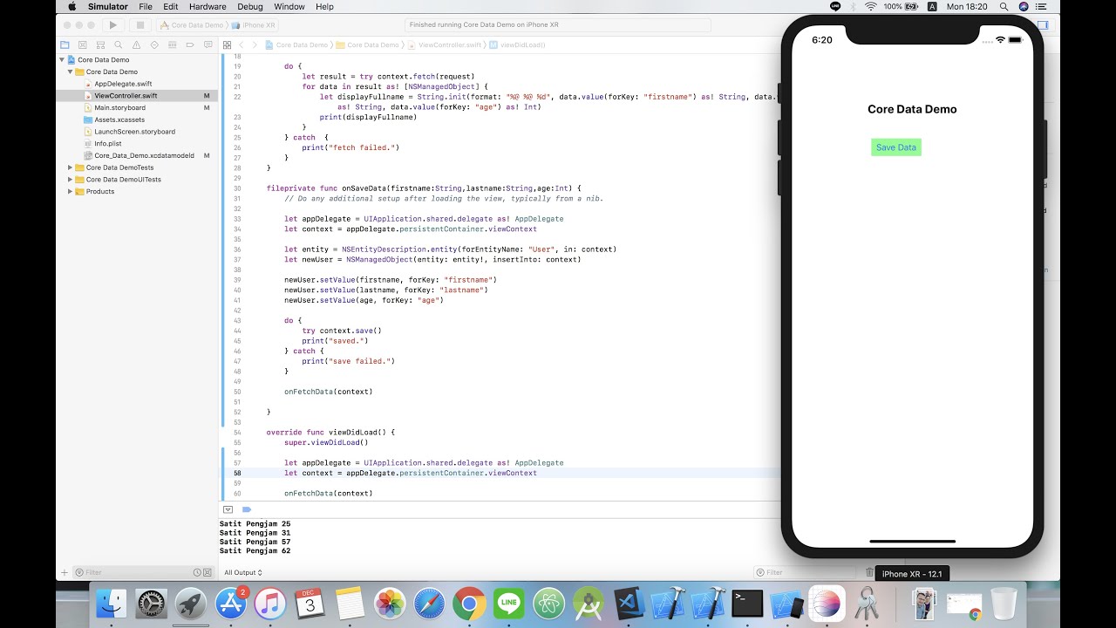1116x628 pixels.
Task: Go forward in editor history
Action: pos(255,44)
